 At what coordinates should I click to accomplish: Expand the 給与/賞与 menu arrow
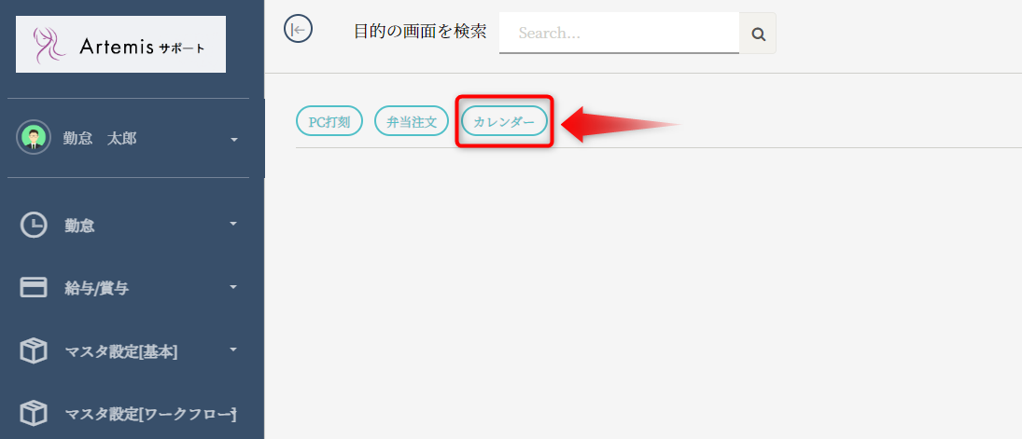point(233,286)
